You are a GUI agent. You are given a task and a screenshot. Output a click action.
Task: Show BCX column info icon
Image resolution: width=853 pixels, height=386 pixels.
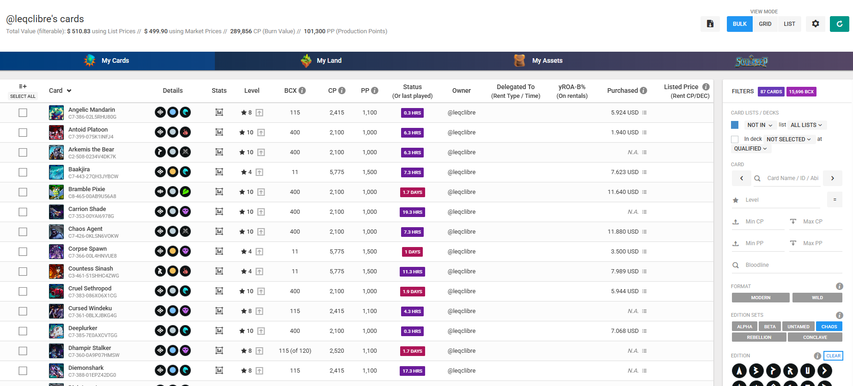coord(302,90)
